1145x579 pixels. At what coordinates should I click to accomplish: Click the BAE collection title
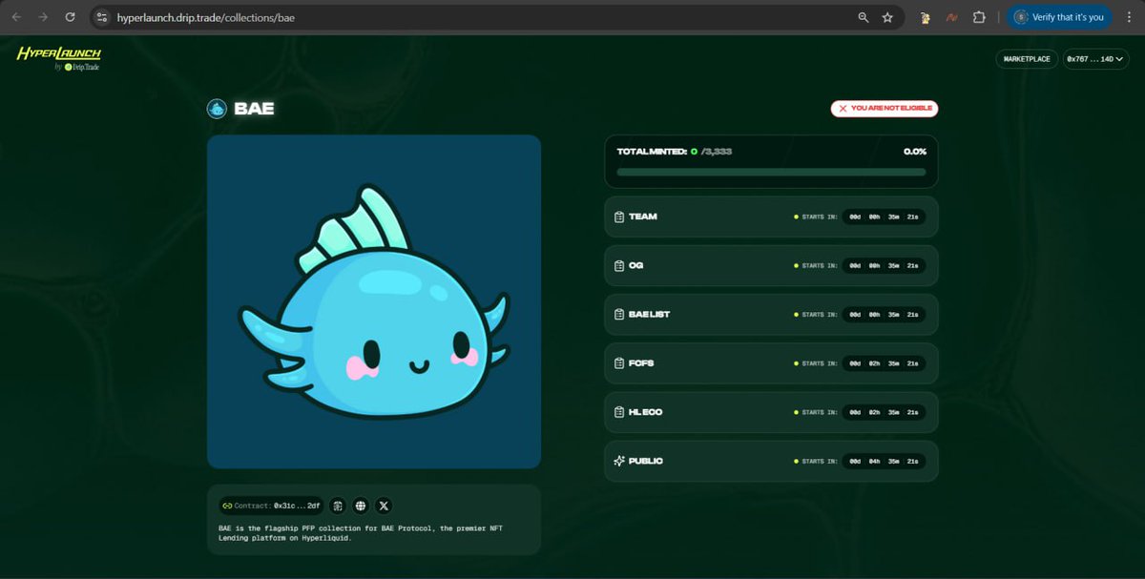(254, 109)
